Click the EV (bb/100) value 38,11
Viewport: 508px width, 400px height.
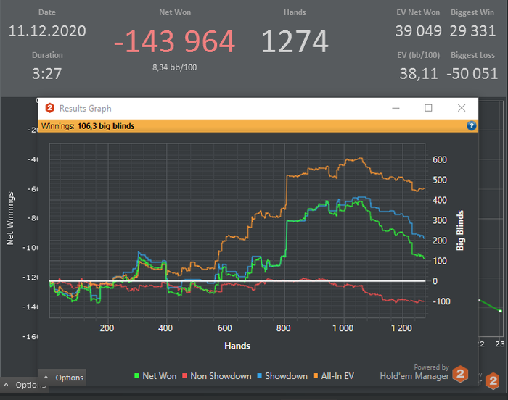click(419, 74)
